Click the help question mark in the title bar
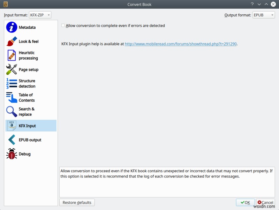The image size is (279, 210). 252,4
